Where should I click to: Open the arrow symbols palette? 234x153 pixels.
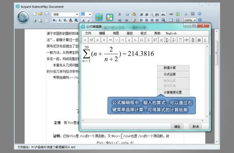tap(110, 40)
